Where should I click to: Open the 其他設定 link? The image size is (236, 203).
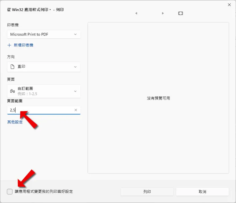click(x=15, y=122)
